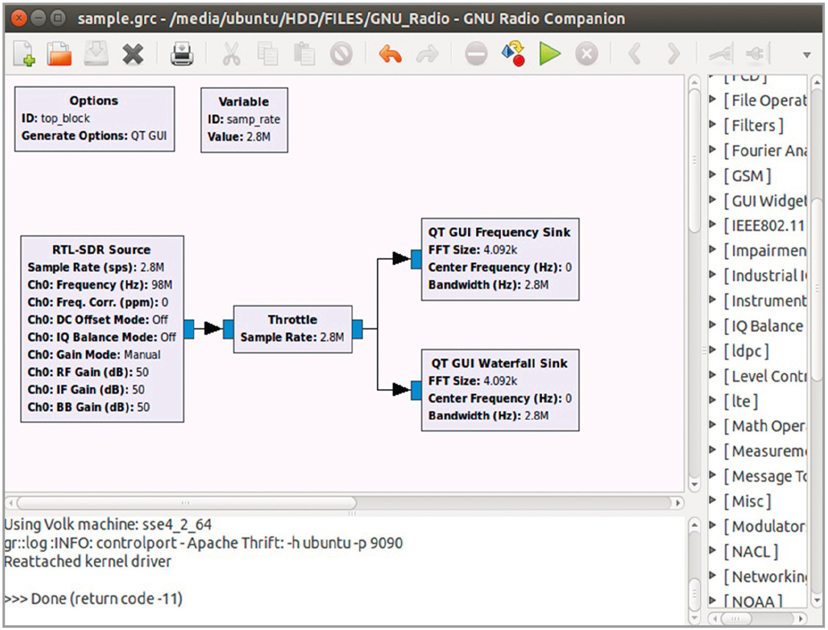Click the Throttle block input port
The image size is (828, 630).
228,329
